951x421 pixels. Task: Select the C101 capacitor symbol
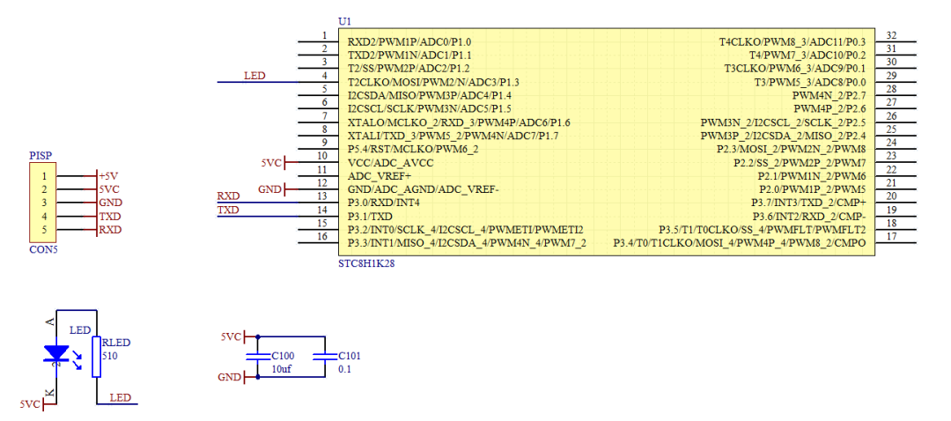[x=324, y=356]
